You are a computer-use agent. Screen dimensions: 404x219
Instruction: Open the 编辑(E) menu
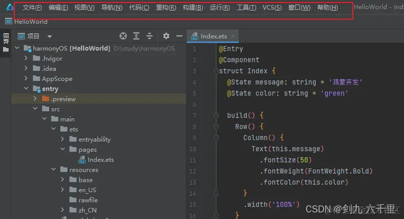tap(58, 8)
